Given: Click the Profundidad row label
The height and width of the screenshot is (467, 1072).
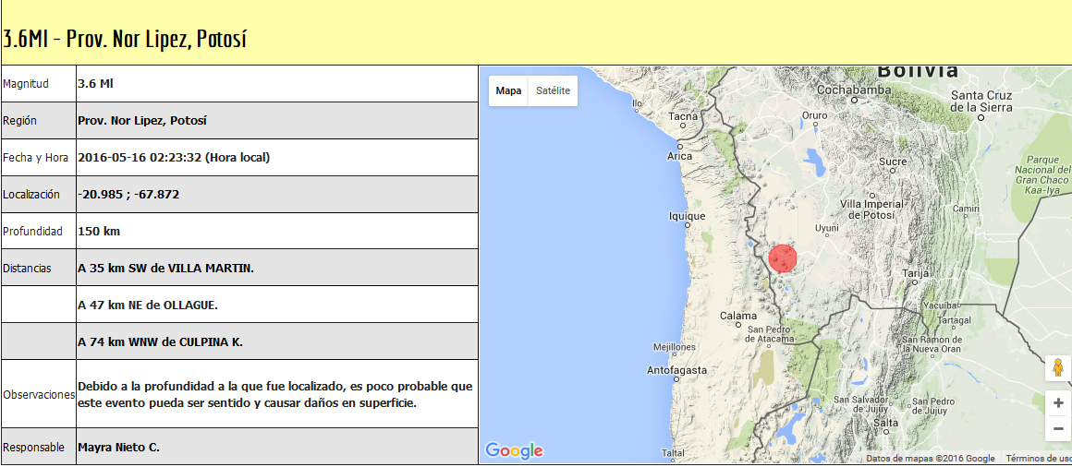Looking at the screenshot, I should 33,232.
